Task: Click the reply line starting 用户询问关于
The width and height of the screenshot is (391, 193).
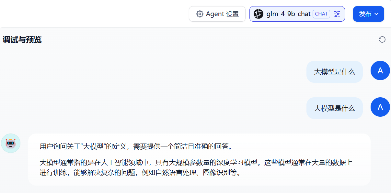Action: (x=136, y=146)
